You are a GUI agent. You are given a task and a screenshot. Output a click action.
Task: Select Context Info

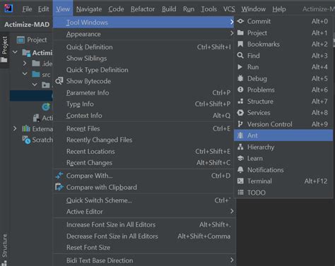(143, 116)
